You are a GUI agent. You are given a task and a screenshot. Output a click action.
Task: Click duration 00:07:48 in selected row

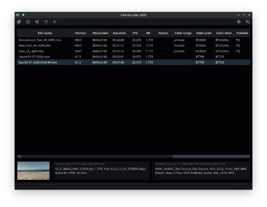(x=118, y=62)
